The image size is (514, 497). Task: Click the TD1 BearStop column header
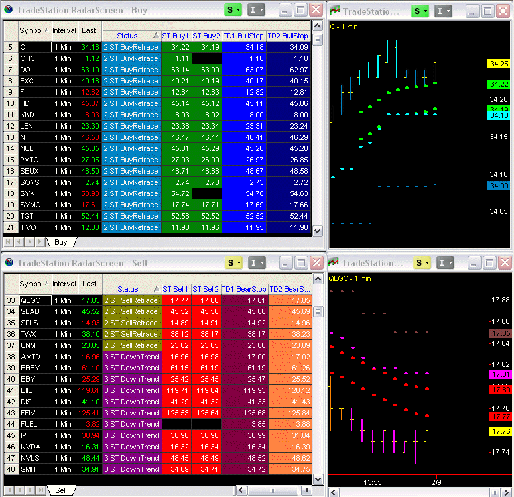(244, 289)
